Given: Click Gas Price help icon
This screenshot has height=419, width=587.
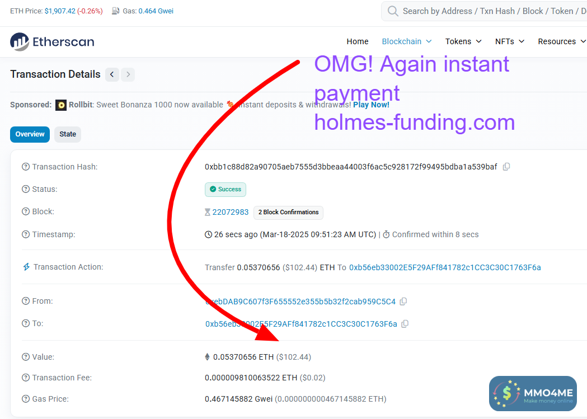Looking at the screenshot, I should point(25,399).
